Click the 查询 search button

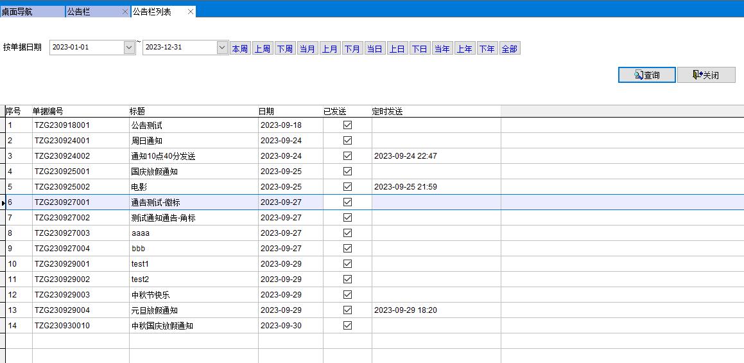click(x=646, y=75)
